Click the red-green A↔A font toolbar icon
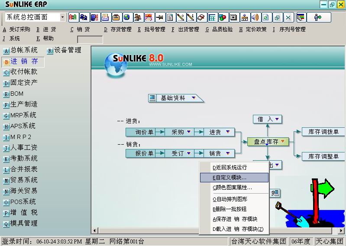Screen dimensions: 346x246 click(x=73, y=17)
